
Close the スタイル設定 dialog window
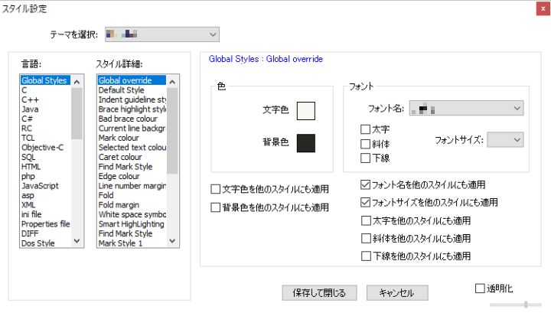pos(542,8)
